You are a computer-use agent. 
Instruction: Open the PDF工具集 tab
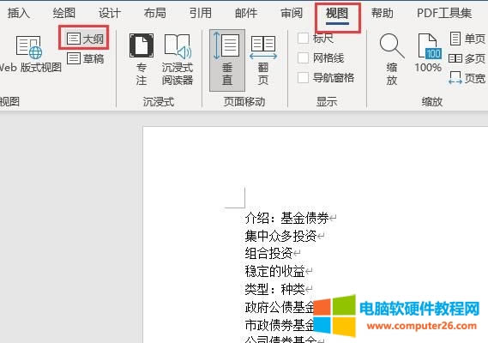click(443, 14)
